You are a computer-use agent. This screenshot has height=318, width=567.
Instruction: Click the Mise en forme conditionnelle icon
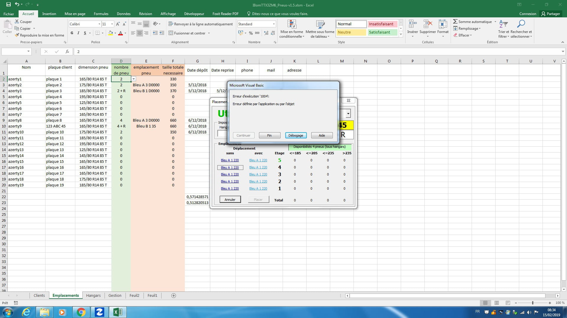pyautogui.click(x=292, y=24)
